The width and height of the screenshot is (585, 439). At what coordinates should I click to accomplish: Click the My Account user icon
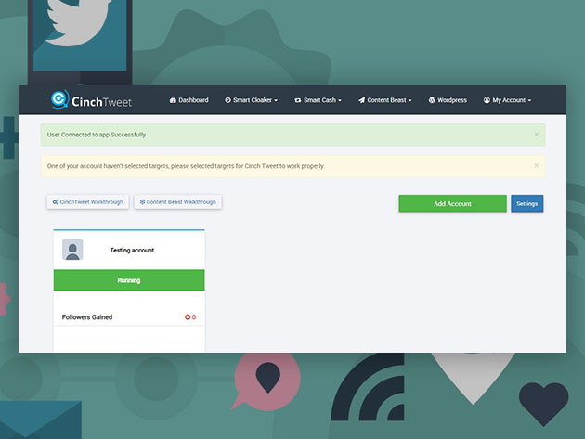point(487,100)
